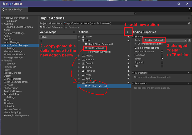Uncheck the Keyboard&Mouse control scheme

162,51
